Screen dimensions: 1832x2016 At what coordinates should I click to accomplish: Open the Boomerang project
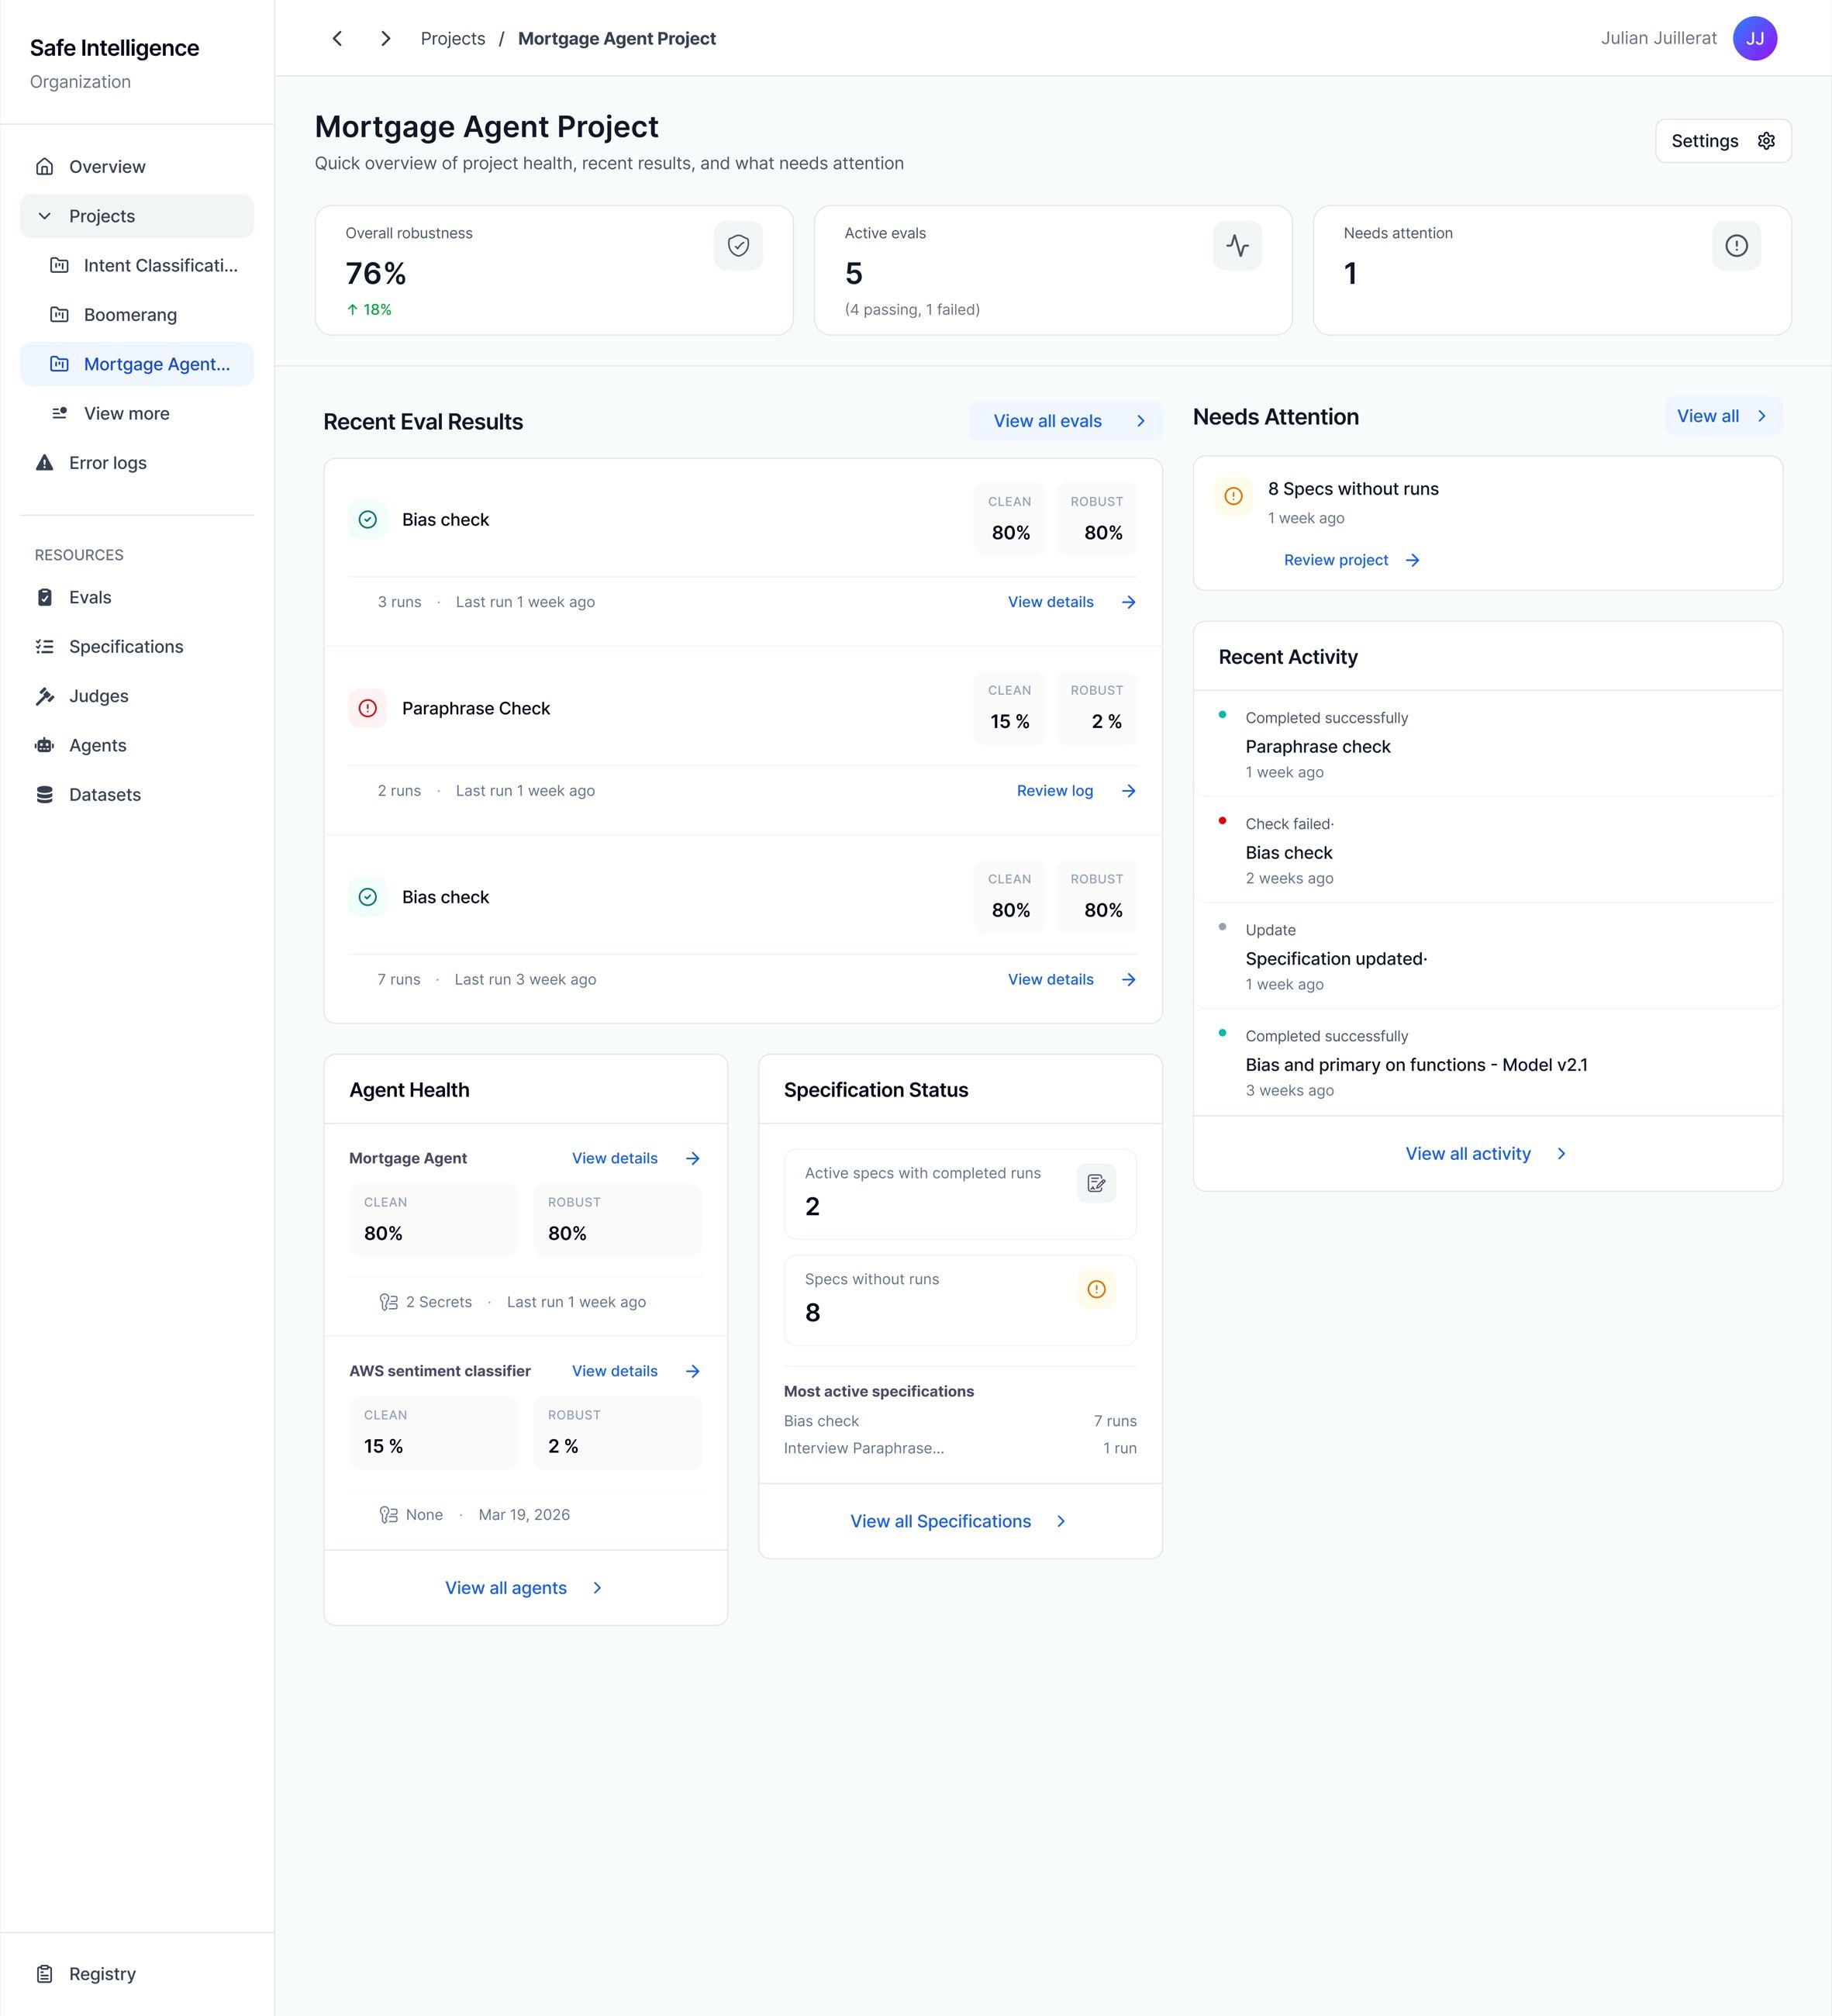[x=137, y=315]
